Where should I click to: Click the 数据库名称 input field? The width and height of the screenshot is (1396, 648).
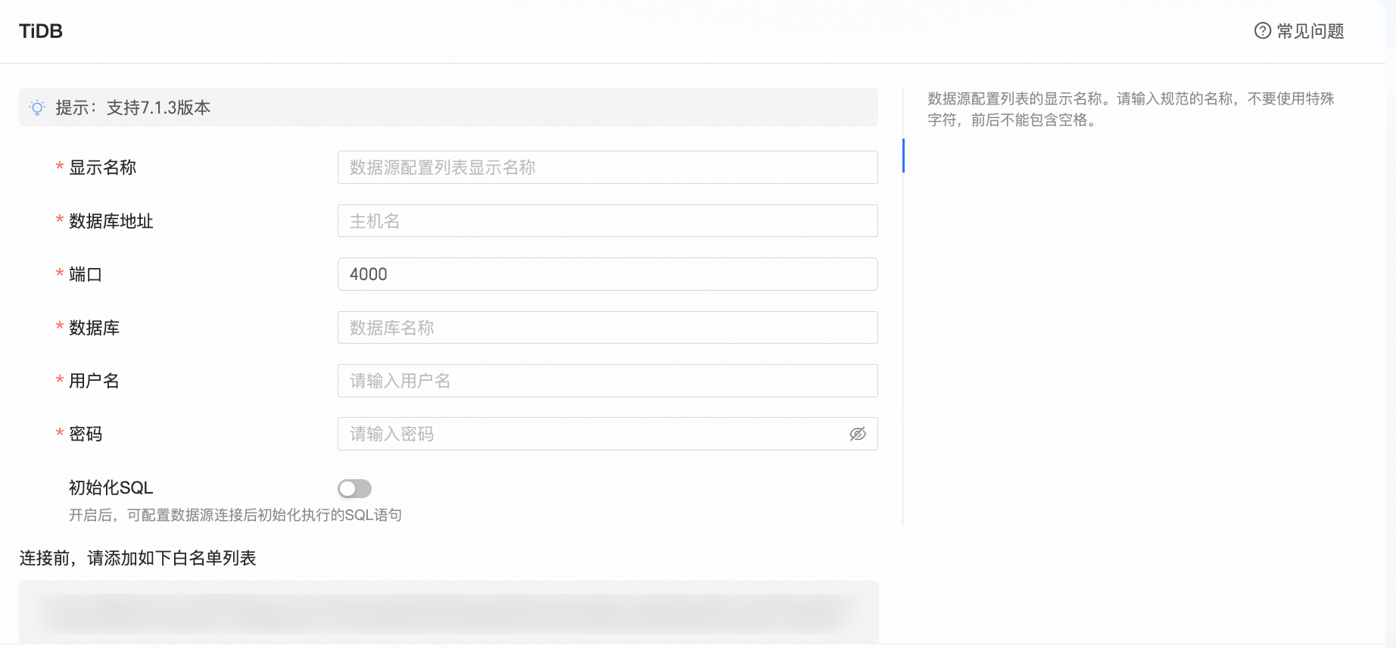pos(607,328)
